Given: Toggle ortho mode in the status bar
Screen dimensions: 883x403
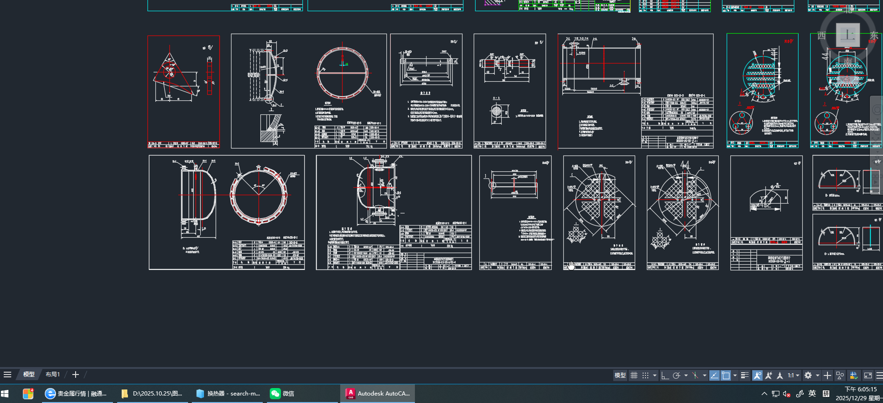Looking at the screenshot, I should click(665, 375).
